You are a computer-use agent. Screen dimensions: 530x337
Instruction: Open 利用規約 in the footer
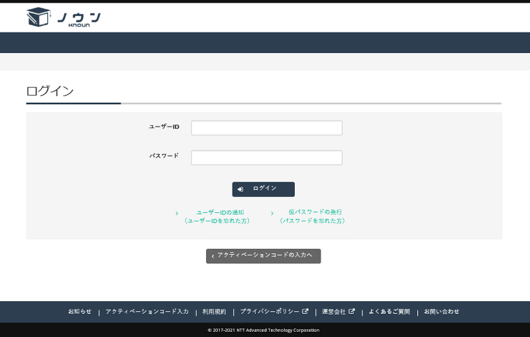(x=214, y=312)
